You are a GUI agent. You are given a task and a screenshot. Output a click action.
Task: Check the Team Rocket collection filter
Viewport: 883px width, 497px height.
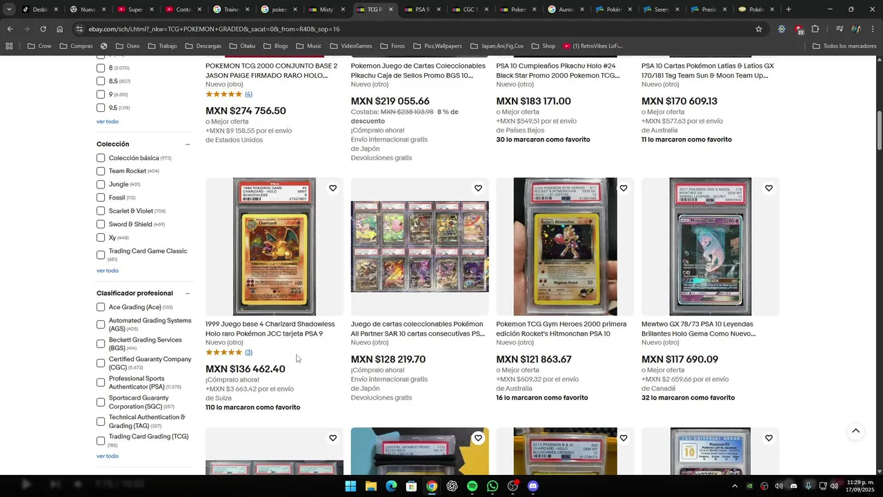coord(101,171)
